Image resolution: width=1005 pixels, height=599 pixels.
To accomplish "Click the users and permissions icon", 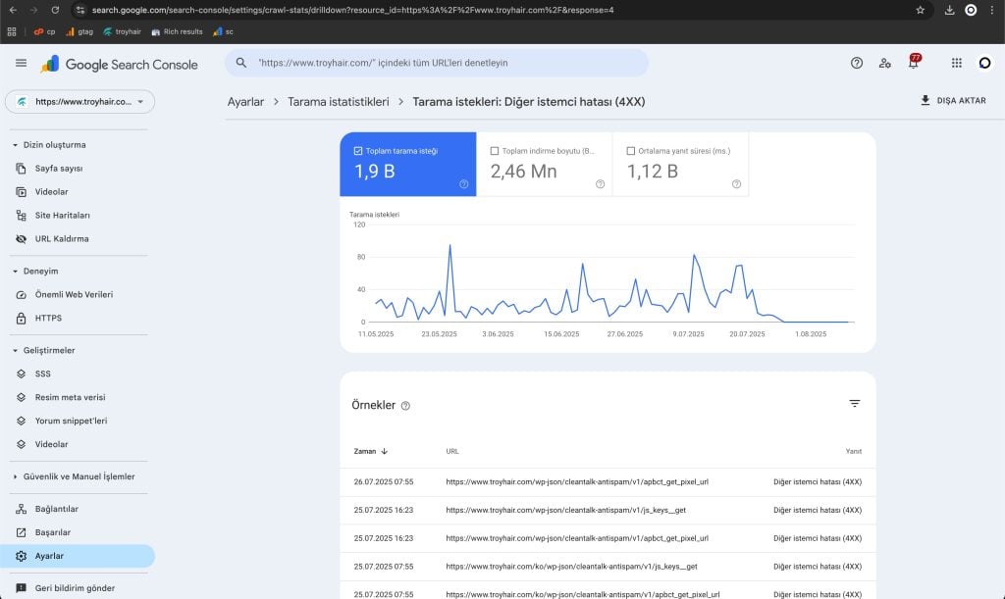I will click(x=885, y=63).
